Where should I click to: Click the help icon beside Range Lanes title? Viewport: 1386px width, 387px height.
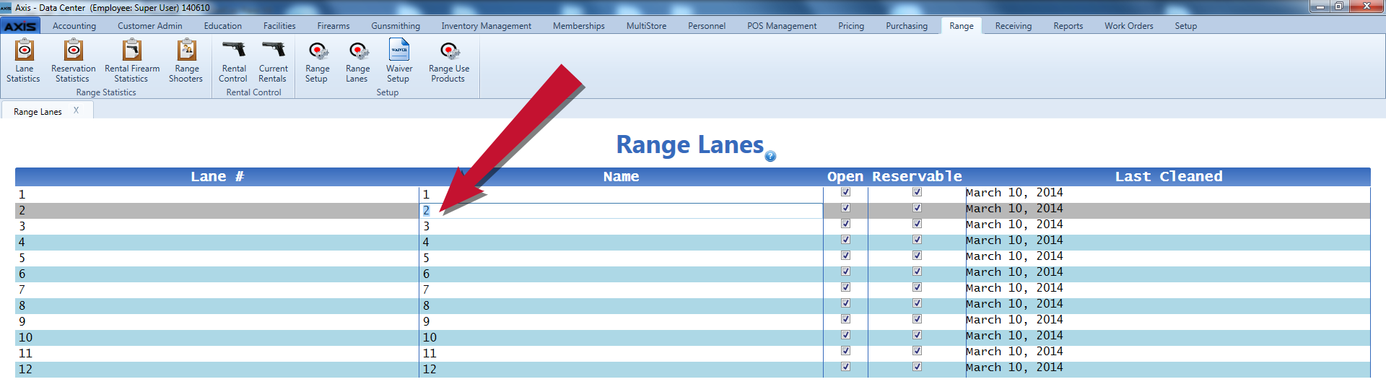coord(770,156)
